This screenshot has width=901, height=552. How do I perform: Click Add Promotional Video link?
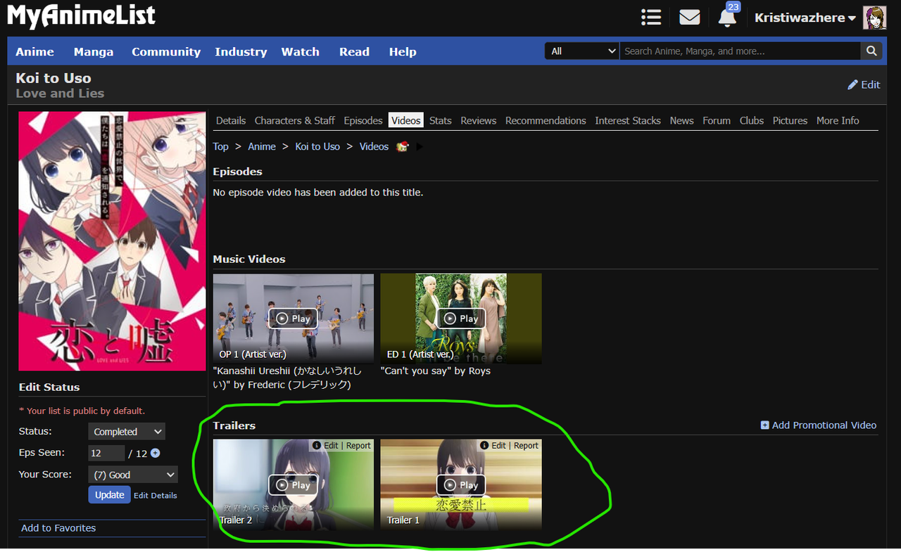(x=819, y=425)
